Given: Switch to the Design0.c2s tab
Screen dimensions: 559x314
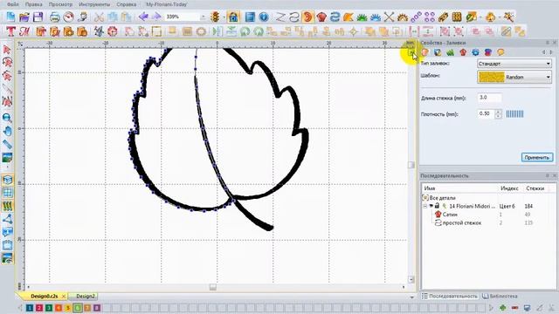Looking at the screenshot, I should coord(45,297).
